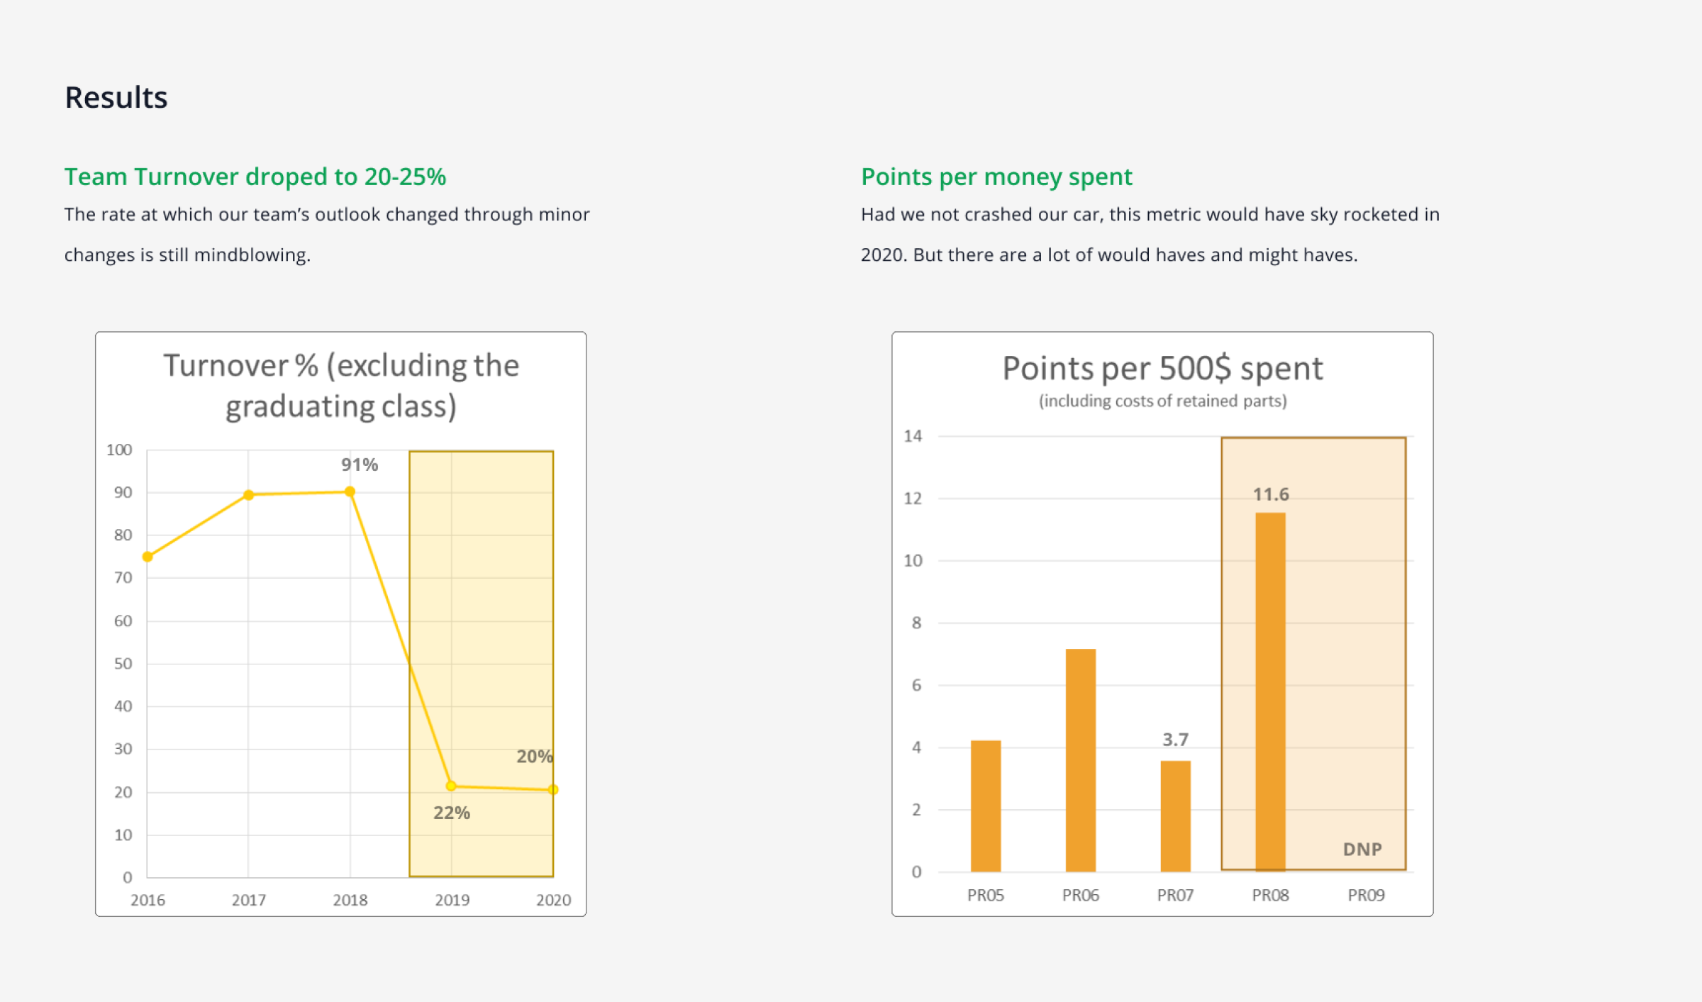The height and width of the screenshot is (1002, 1702).
Task: Click the 11.6 value label
Action: tap(1271, 494)
